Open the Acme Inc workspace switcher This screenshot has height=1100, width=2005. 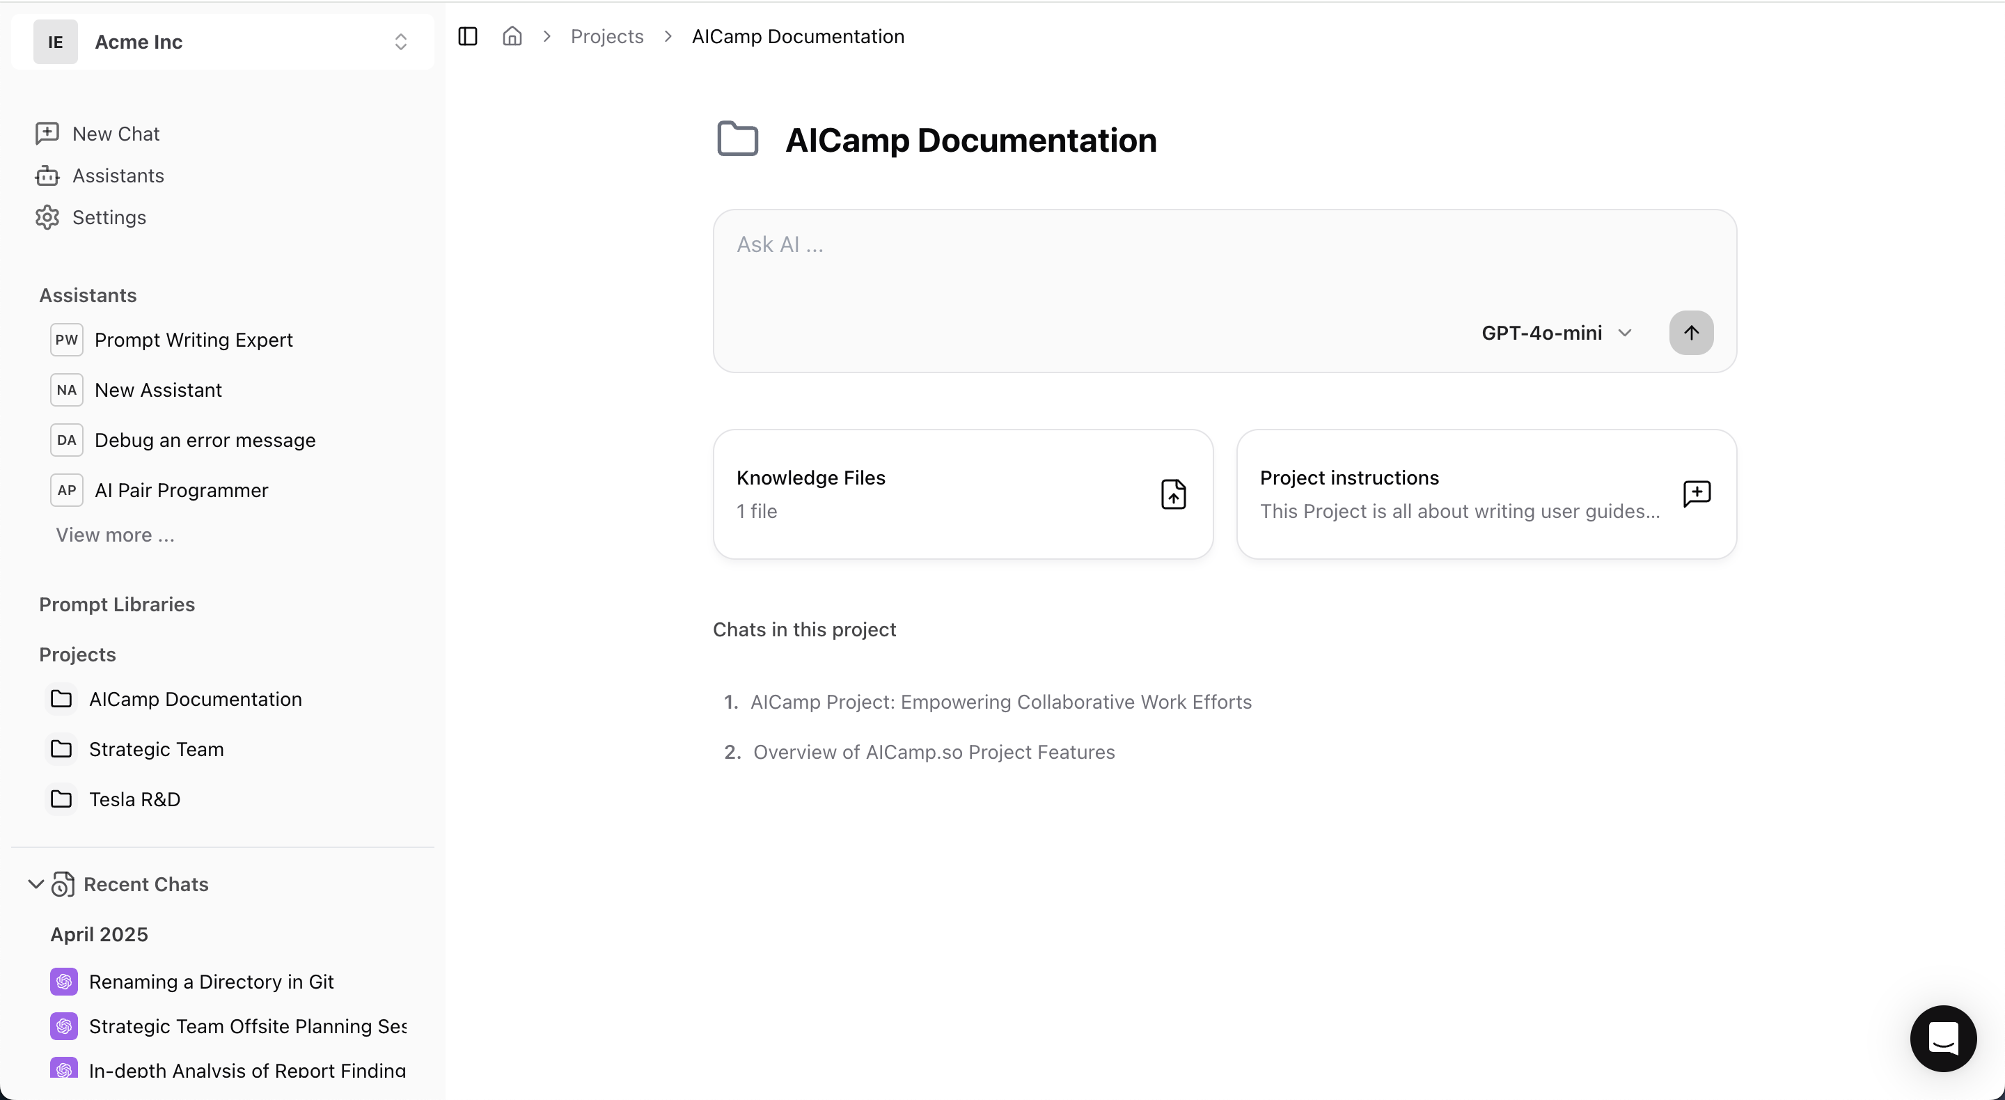point(223,41)
